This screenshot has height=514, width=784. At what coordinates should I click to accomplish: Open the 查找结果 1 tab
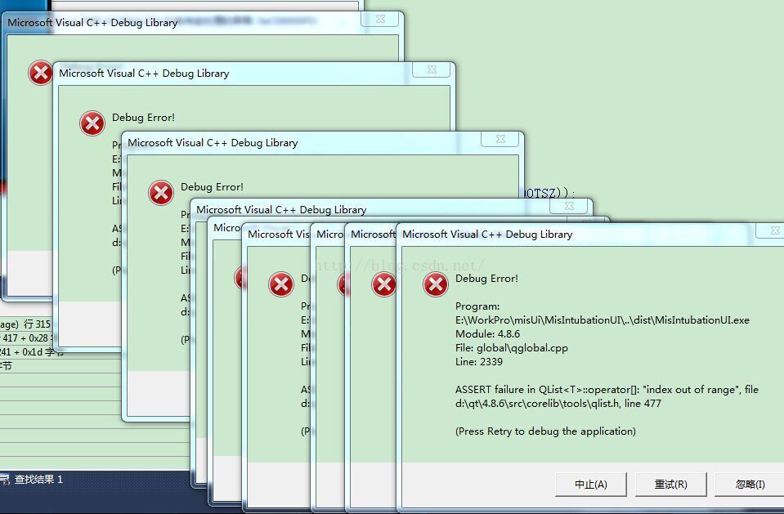click(32, 480)
